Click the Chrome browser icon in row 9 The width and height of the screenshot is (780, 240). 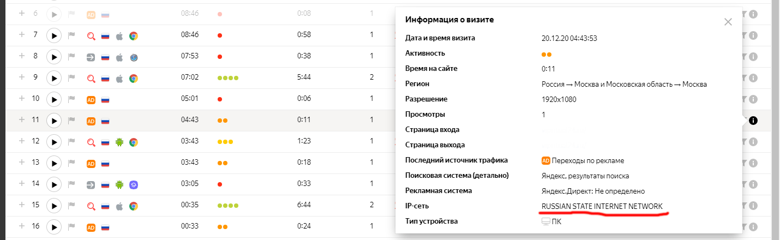coord(133,79)
